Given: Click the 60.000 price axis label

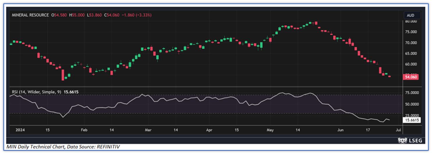Looking at the screenshot, I should (x=411, y=64).
